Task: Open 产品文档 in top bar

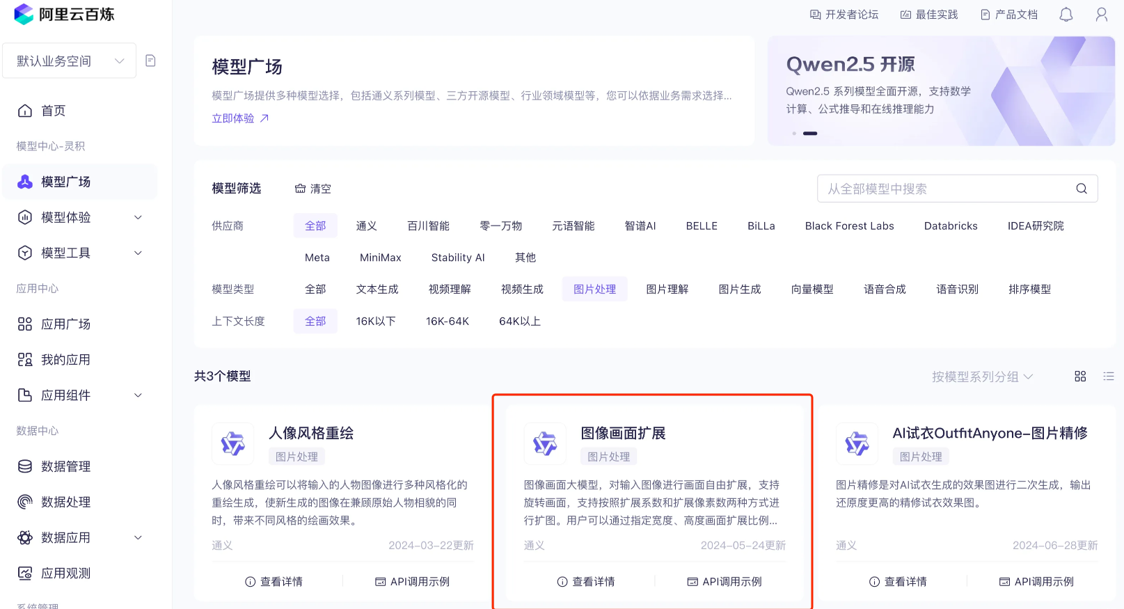Action: tap(1009, 14)
